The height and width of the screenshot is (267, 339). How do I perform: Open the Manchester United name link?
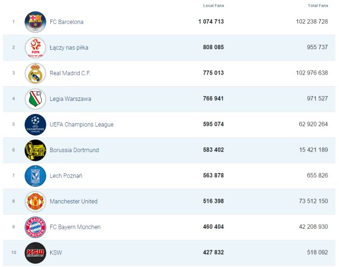[73, 201]
